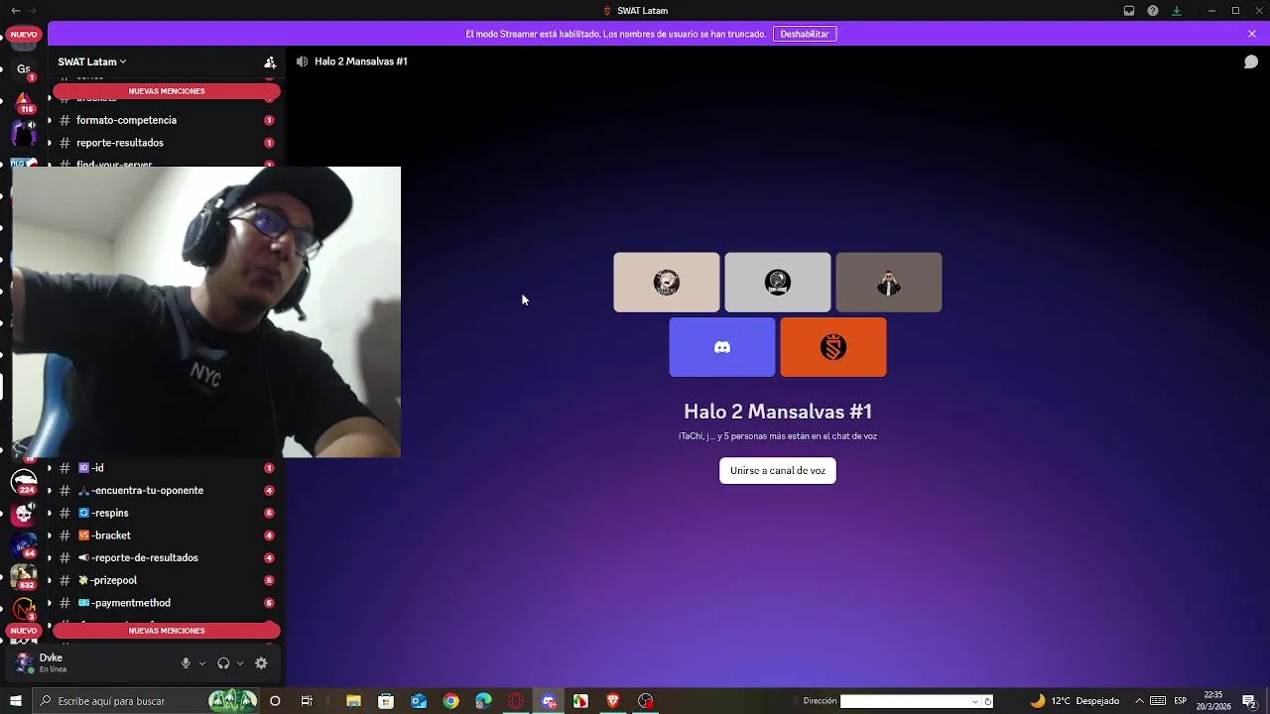This screenshot has height=714, width=1270.
Task: Click the second participant tile in voice
Action: tap(778, 283)
